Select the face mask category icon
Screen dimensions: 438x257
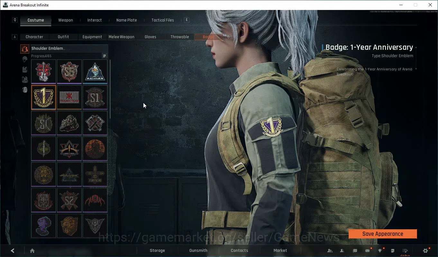coord(25,90)
